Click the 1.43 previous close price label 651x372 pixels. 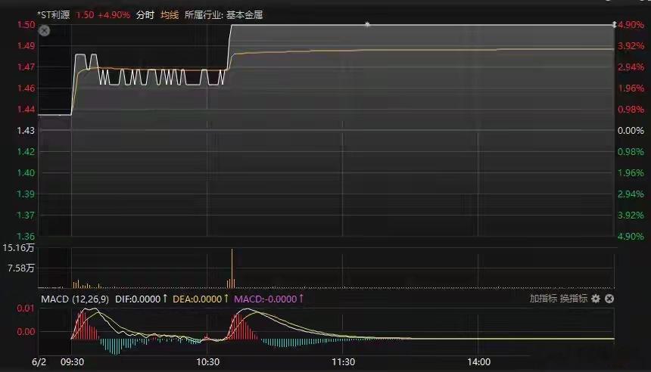tap(26, 131)
